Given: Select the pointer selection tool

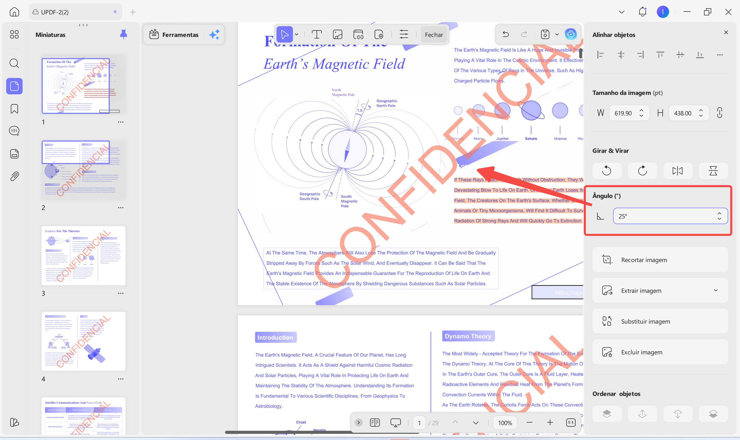Looking at the screenshot, I should pyautogui.click(x=285, y=34).
